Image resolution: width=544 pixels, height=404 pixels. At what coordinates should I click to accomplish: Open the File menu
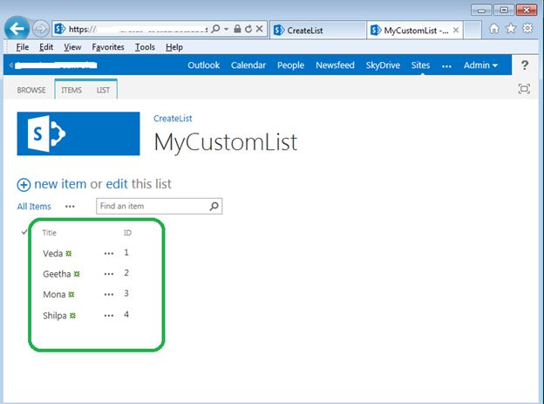tap(22, 47)
